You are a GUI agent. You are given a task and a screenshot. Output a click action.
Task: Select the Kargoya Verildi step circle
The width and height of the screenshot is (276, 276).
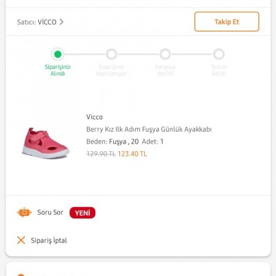(x=165, y=55)
